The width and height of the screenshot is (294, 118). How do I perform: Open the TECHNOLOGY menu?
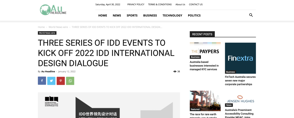pos(172,15)
